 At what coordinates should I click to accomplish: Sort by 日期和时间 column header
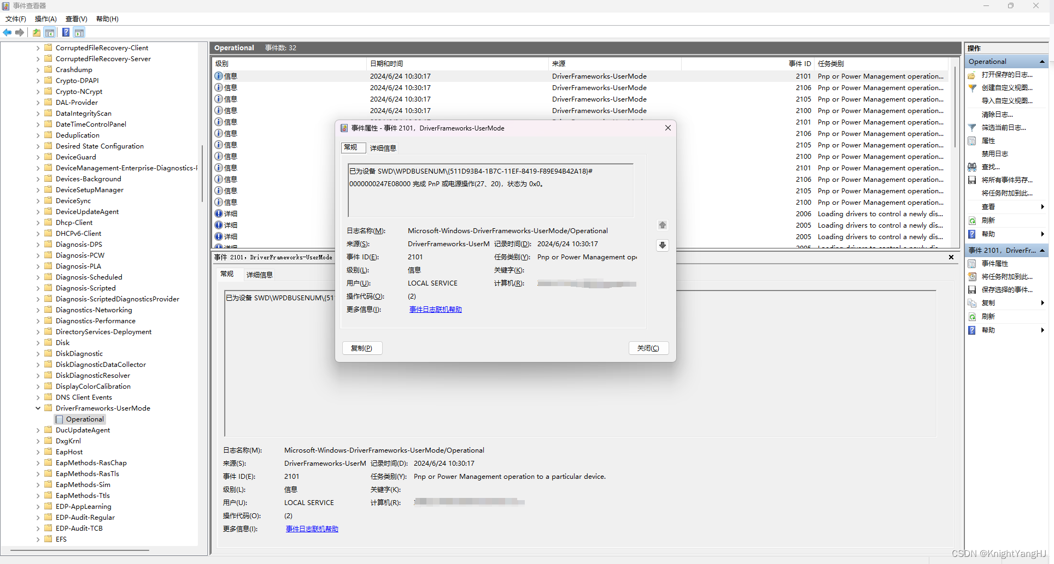[457, 64]
